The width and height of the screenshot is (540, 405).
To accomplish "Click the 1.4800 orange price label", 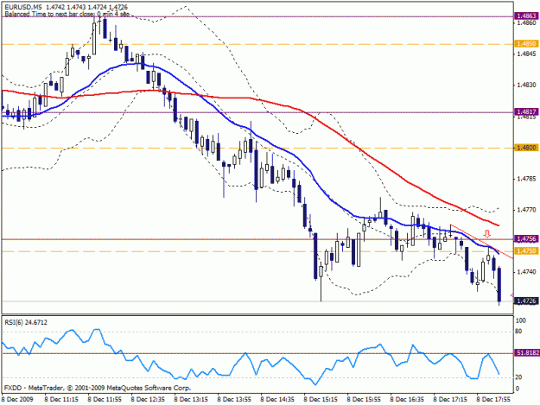I will coord(526,148).
